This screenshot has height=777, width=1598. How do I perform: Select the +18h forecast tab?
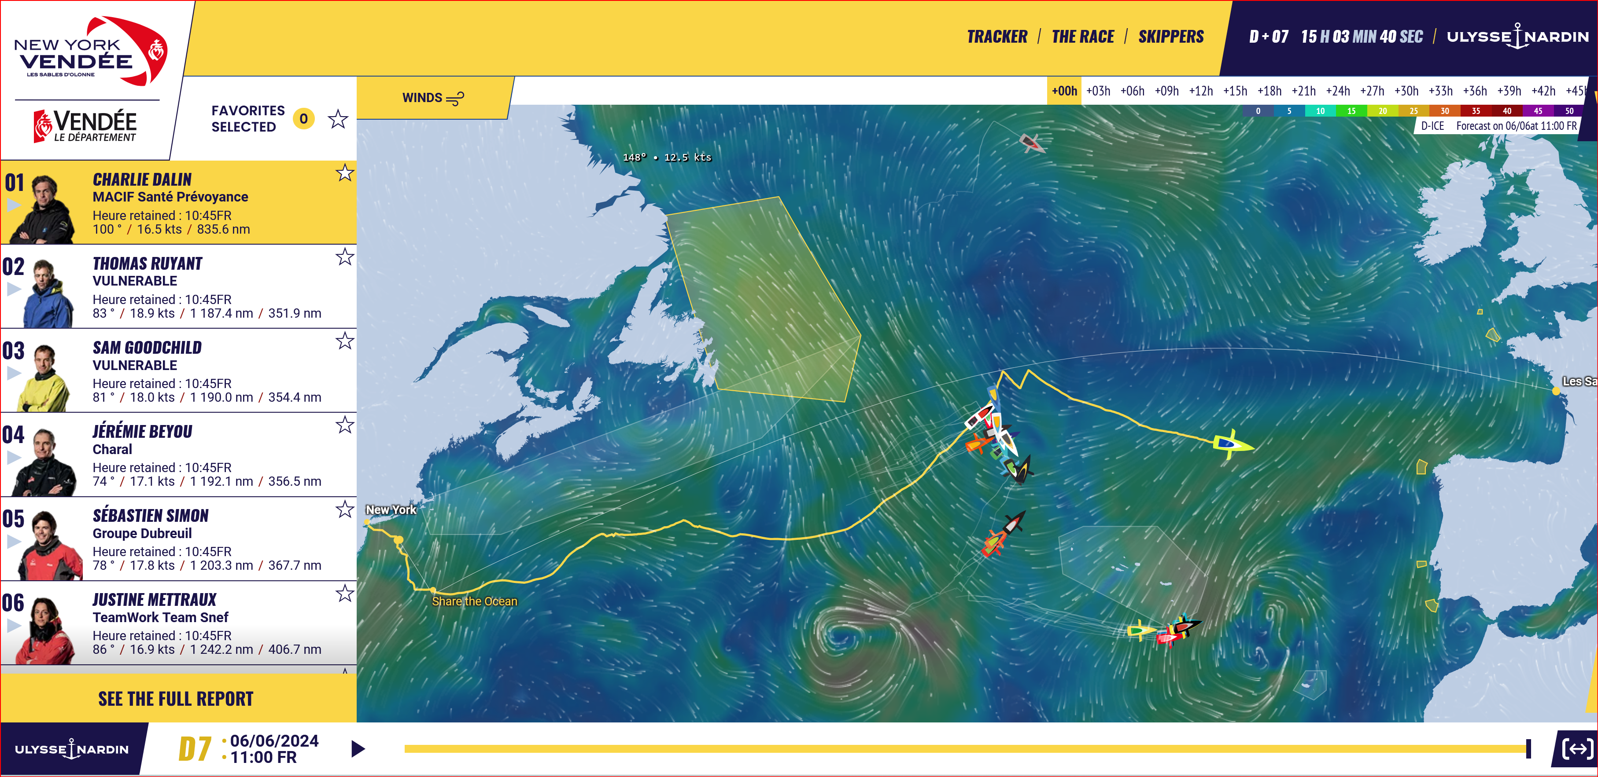(1269, 91)
